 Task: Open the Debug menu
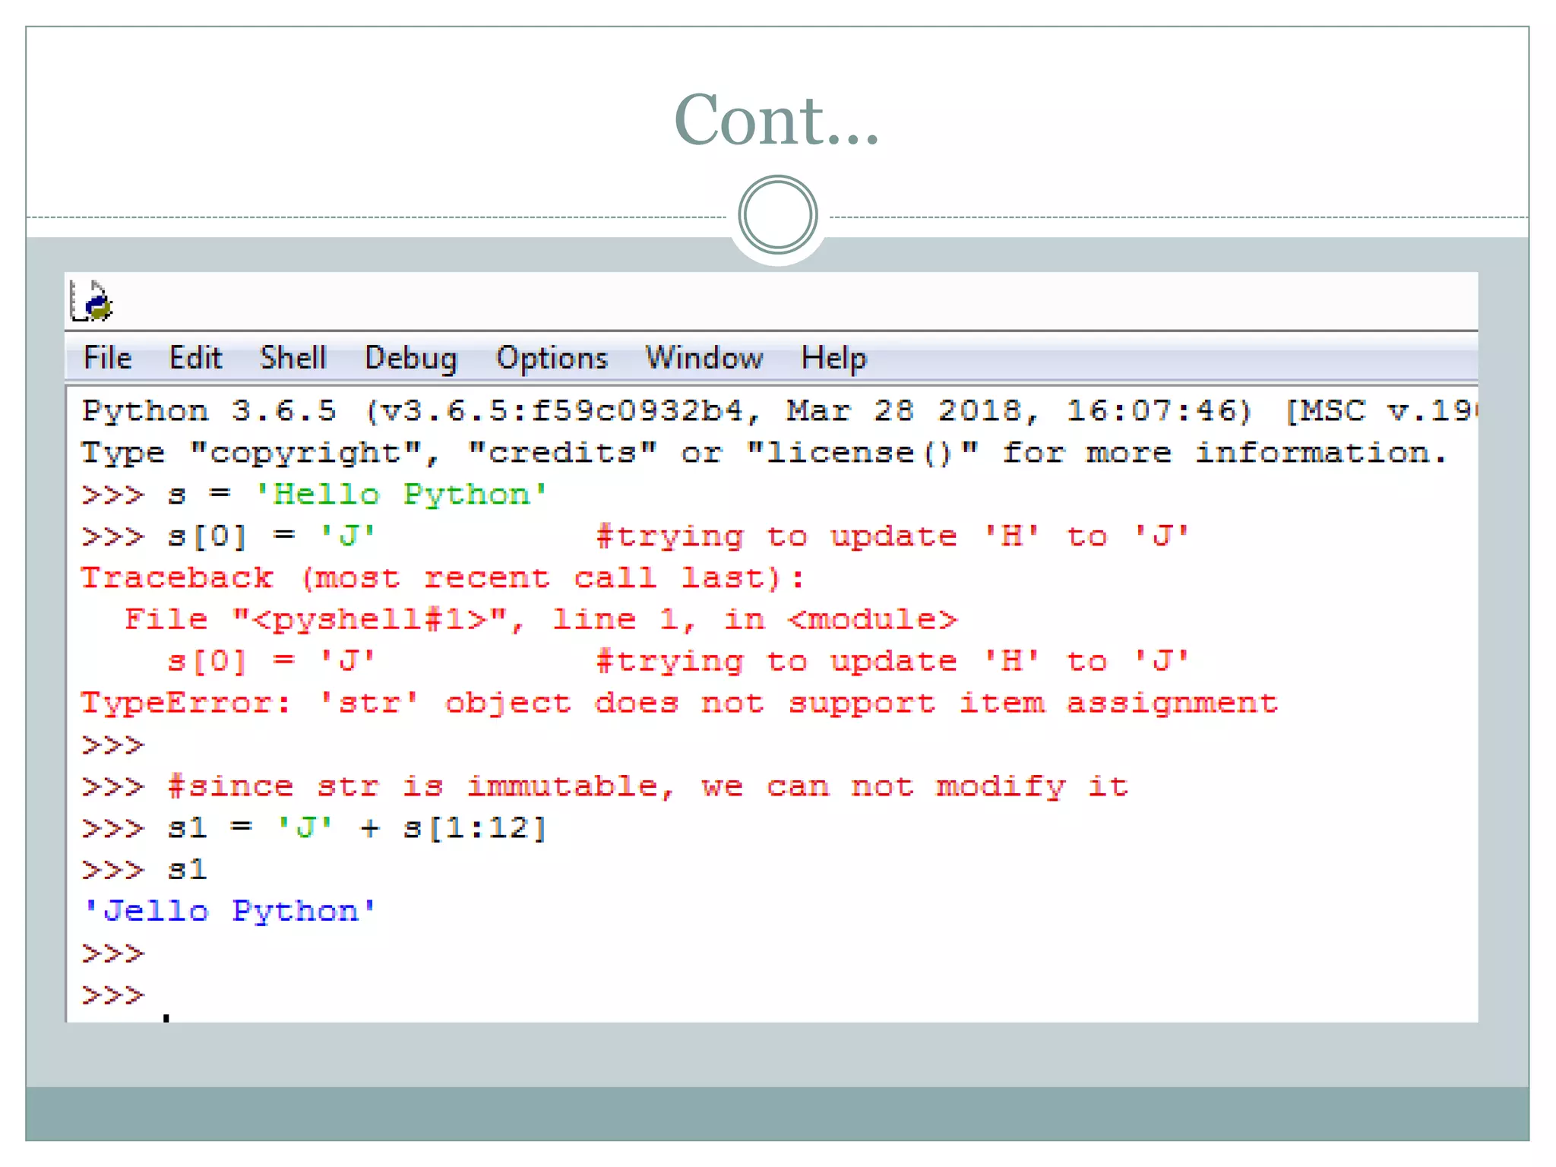(411, 358)
